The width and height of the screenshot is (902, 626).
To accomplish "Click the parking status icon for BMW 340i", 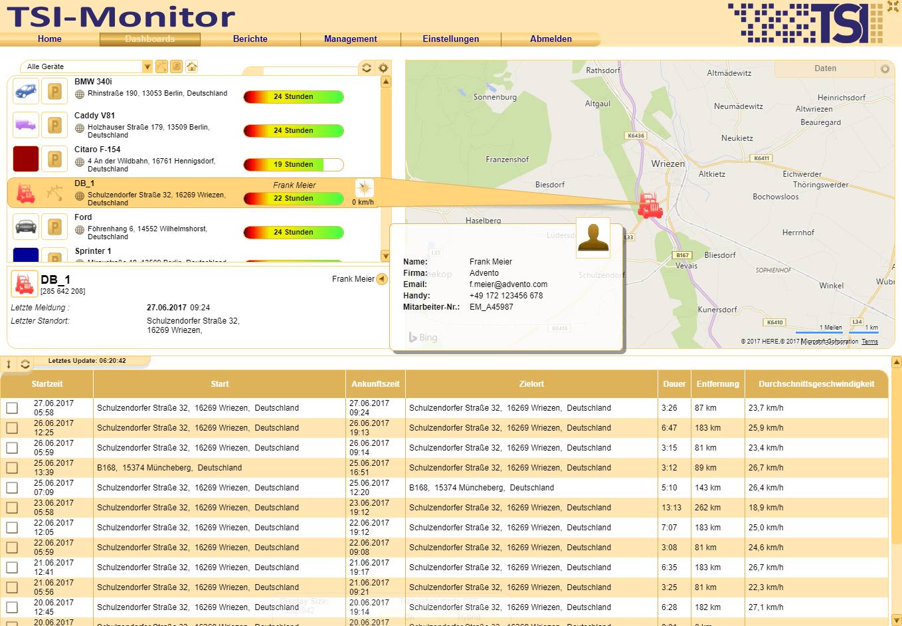I will pyautogui.click(x=54, y=91).
